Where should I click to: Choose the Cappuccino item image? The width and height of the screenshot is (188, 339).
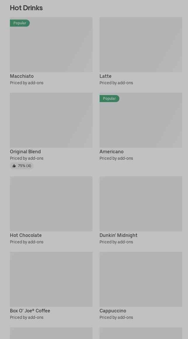coord(141,279)
